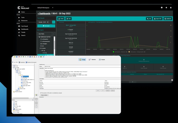The image size is (178, 123).
Task: Open the User Paths data type dropdown
Action: [46, 34]
